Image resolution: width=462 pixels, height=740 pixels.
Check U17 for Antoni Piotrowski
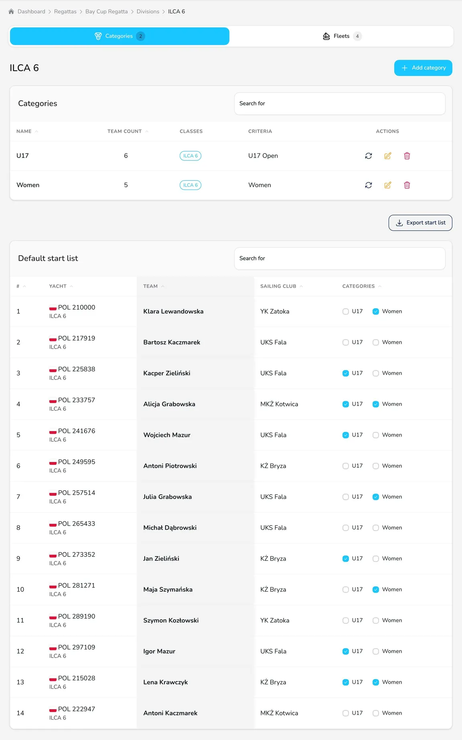[x=346, y=466]
